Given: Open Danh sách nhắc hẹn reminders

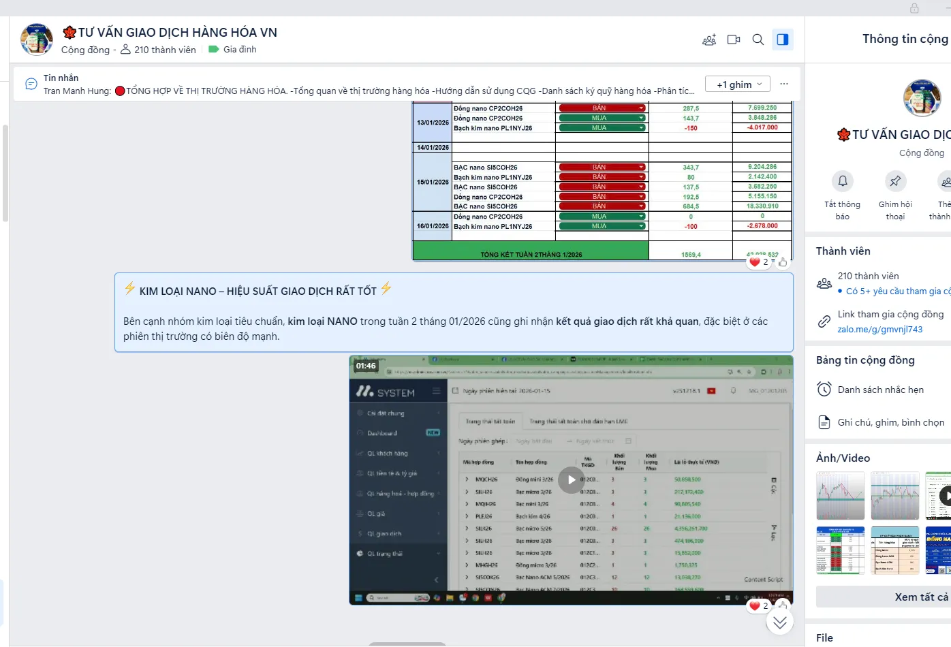Looking at the screenshot, I should 880,390.
